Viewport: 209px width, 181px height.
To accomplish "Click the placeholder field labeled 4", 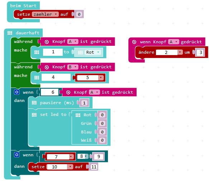I will 56,77.
